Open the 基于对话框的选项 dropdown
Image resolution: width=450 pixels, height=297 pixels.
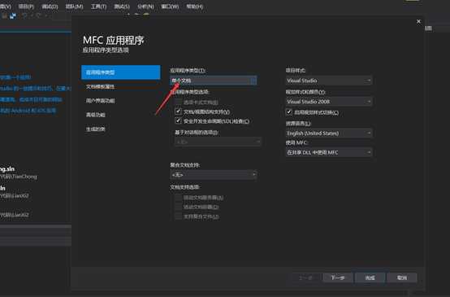tap(218, 142)
